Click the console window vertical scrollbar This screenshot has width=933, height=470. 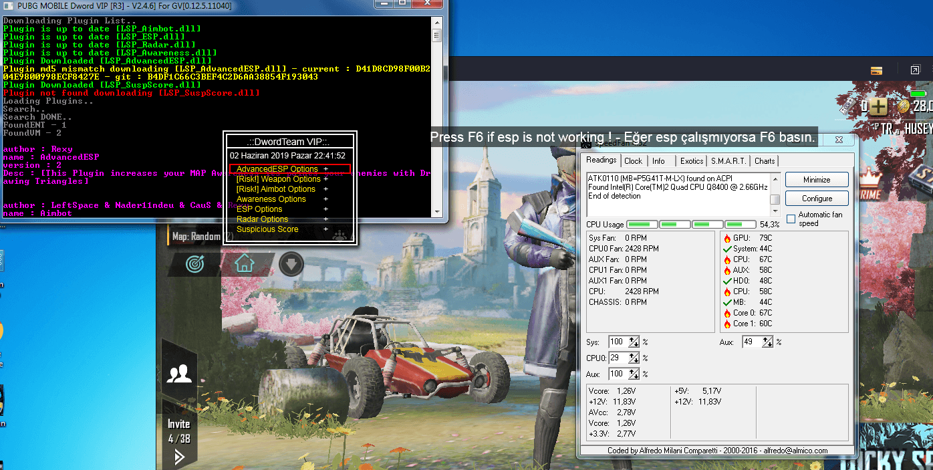tap(437, 118)
